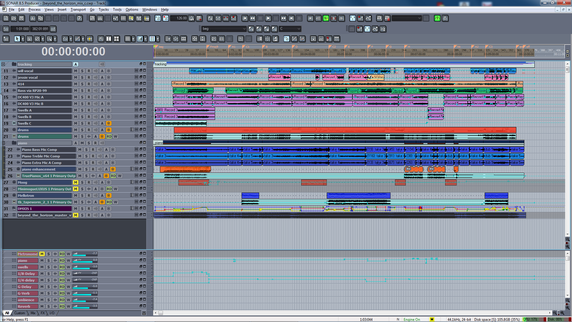Mute the will vocal track
Image resolution: width=572 pixels, height=322 pixels.
(x=76, y=71)
